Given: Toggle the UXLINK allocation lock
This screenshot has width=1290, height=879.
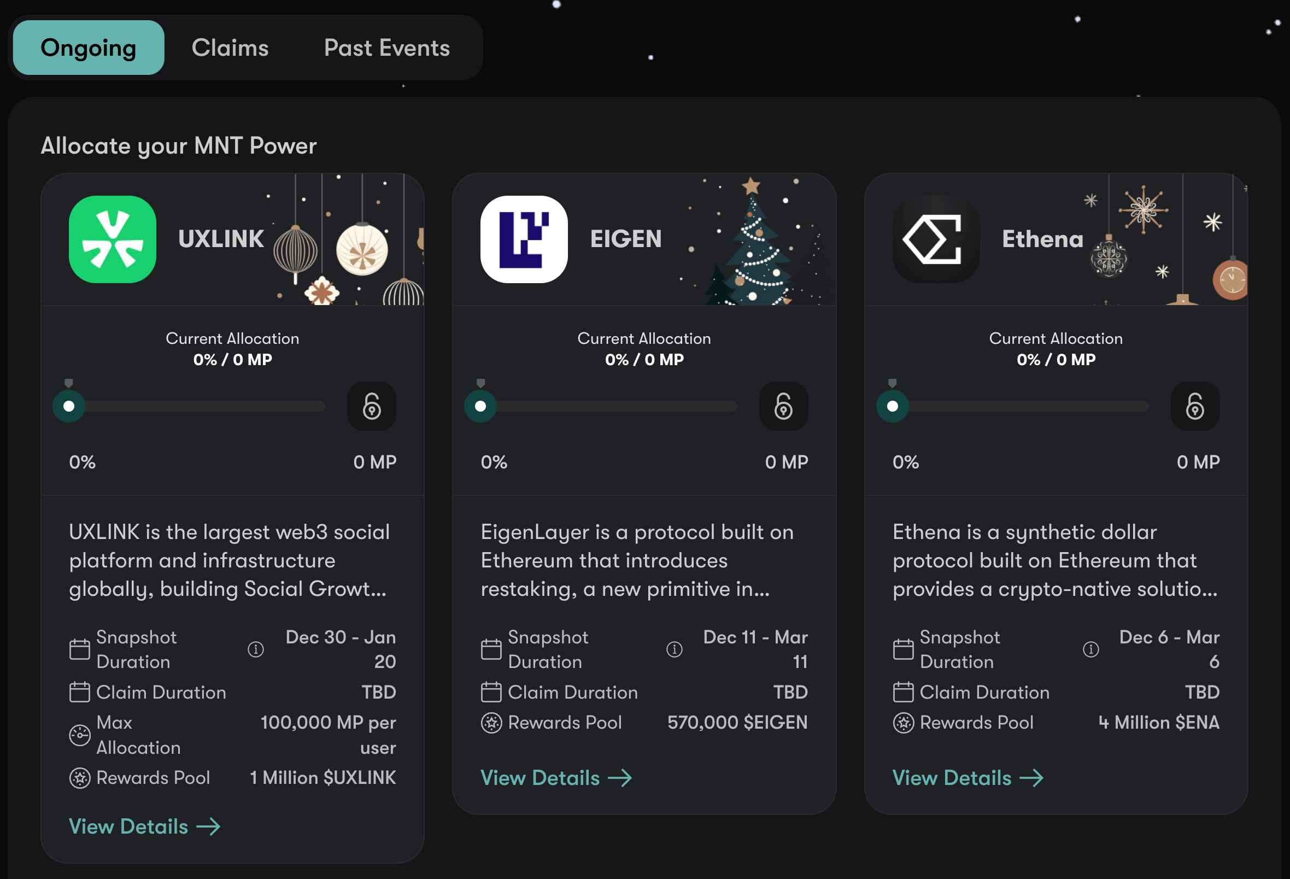Looking at the screenshot, I should tap(371, 406).
